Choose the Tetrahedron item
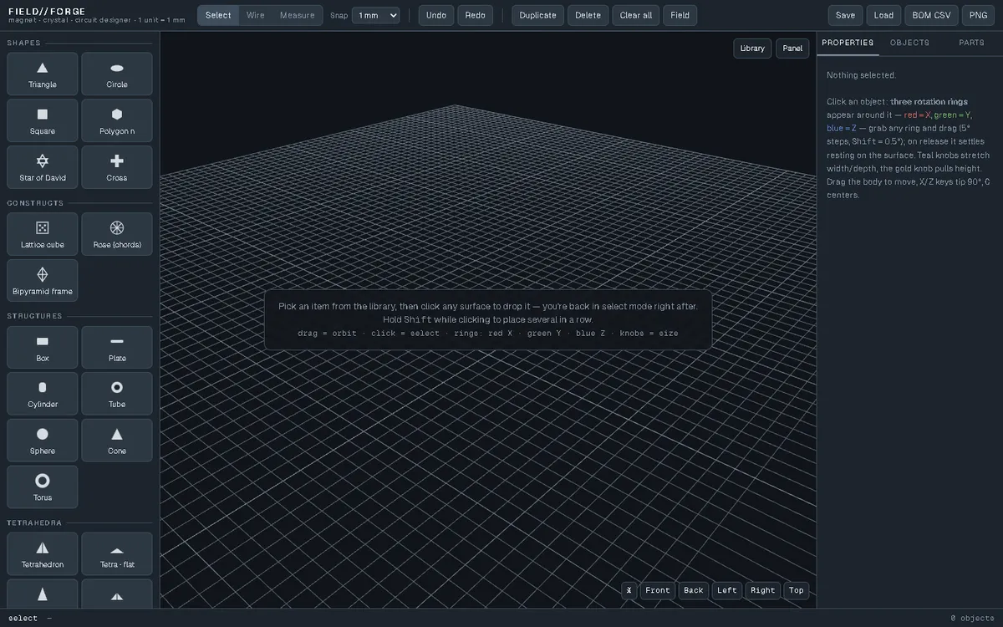 tap(43, 554)
